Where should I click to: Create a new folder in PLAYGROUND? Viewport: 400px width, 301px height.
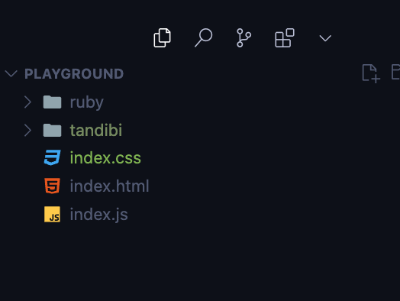pyautogui.click(x=395, y=73)
